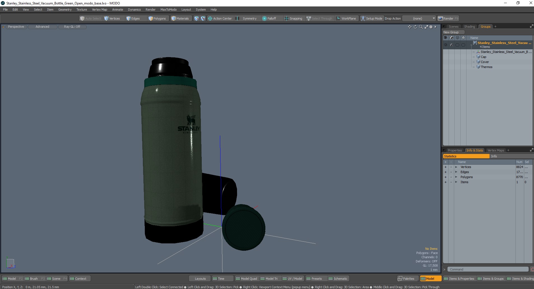Click the viewport zoom magnifier icon
The width and height of the screenshot is (534, 289).
tap(421, 27)
